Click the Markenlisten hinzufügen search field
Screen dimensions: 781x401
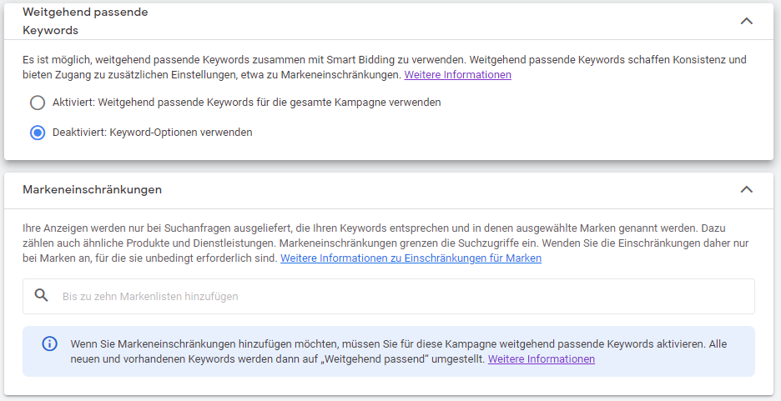point(389,296)
